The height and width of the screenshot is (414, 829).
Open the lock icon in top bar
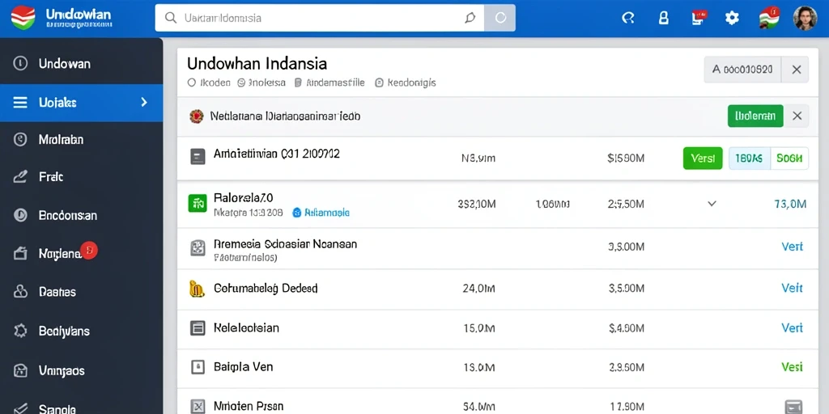(x=663, y=18)
